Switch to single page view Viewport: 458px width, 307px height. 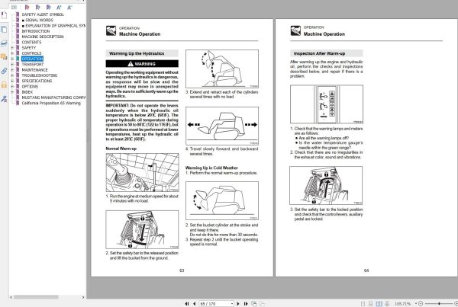363,304
